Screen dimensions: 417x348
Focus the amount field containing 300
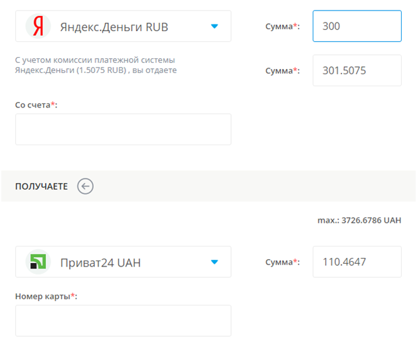[x=357, y=26]
